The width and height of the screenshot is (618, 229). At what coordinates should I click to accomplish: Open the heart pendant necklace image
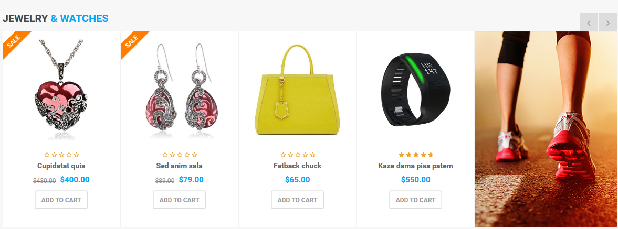pos(61,90)
